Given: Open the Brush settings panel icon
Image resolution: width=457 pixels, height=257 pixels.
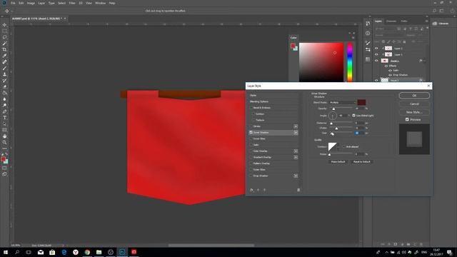Looking at the screenshot, I should click(x=368, y=43).
